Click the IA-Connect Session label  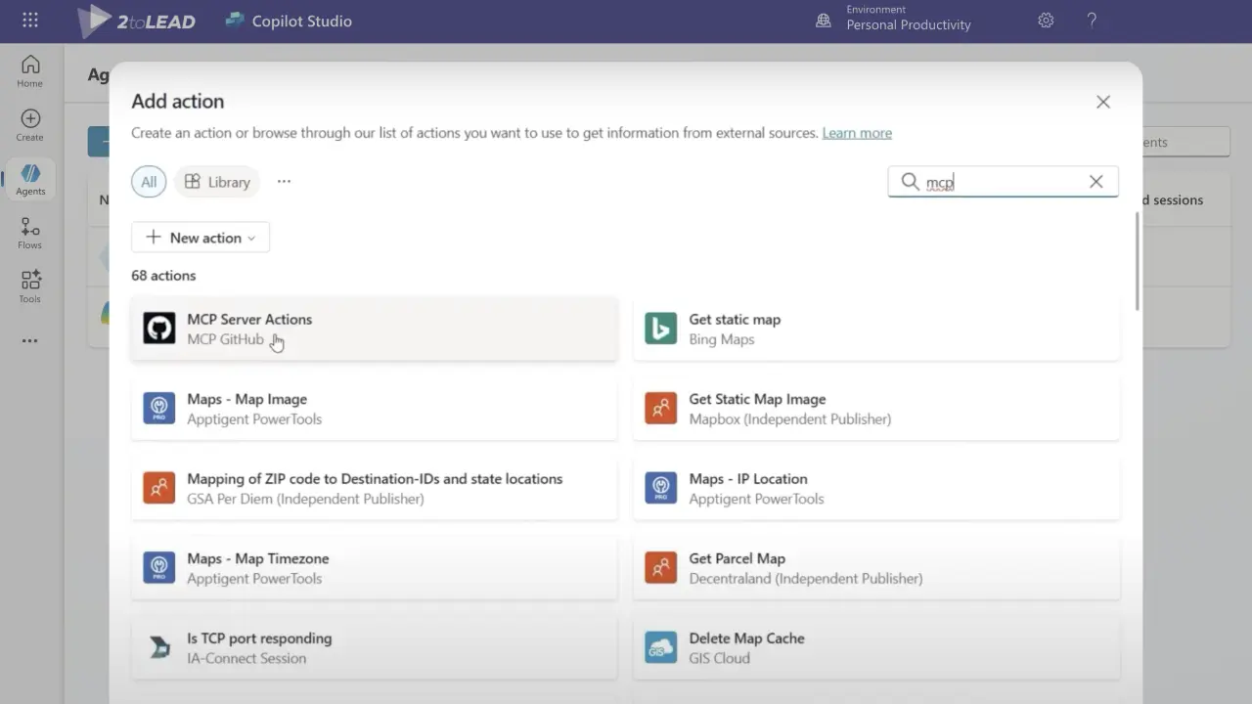click(x=246, y=658)
